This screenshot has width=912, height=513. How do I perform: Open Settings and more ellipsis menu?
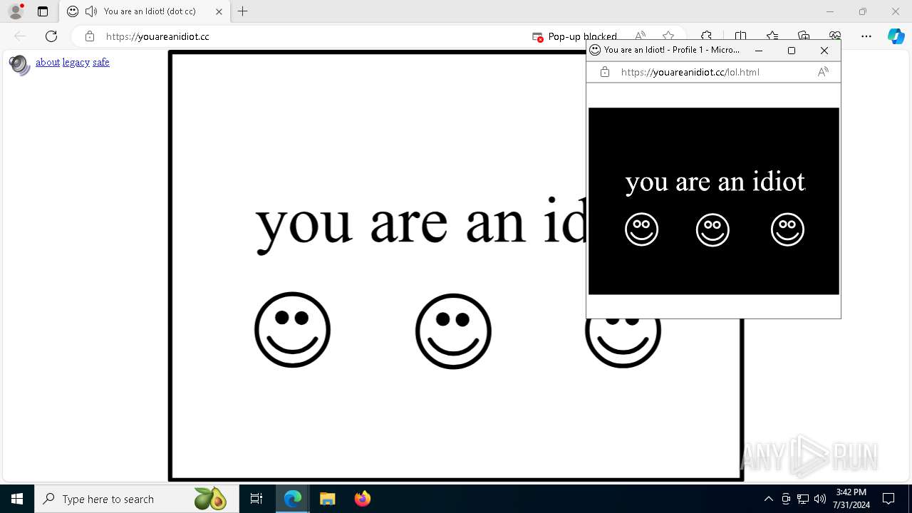tap(866, 36)
